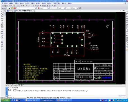Open the 文件 File menu

pyautogui.click(x=6, y=3)
